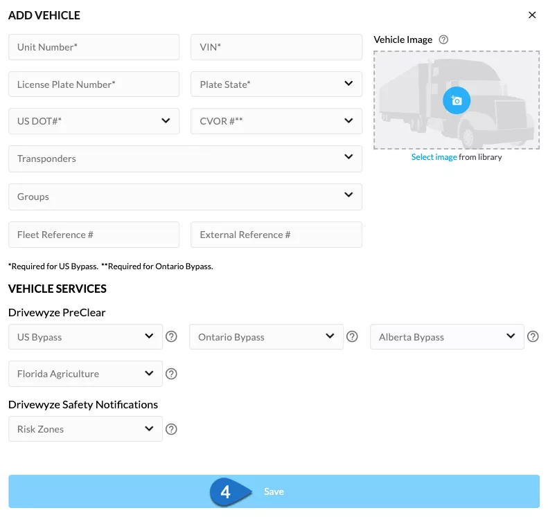Click the help icon beside Ontario Bypass

coord(352,336)
